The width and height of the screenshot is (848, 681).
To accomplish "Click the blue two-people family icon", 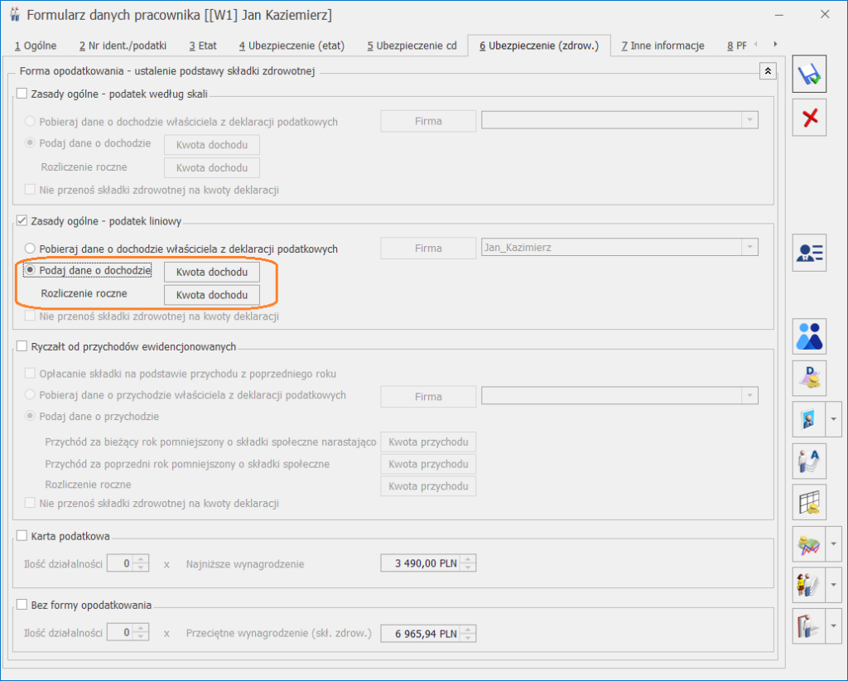I will click(810, 336).
